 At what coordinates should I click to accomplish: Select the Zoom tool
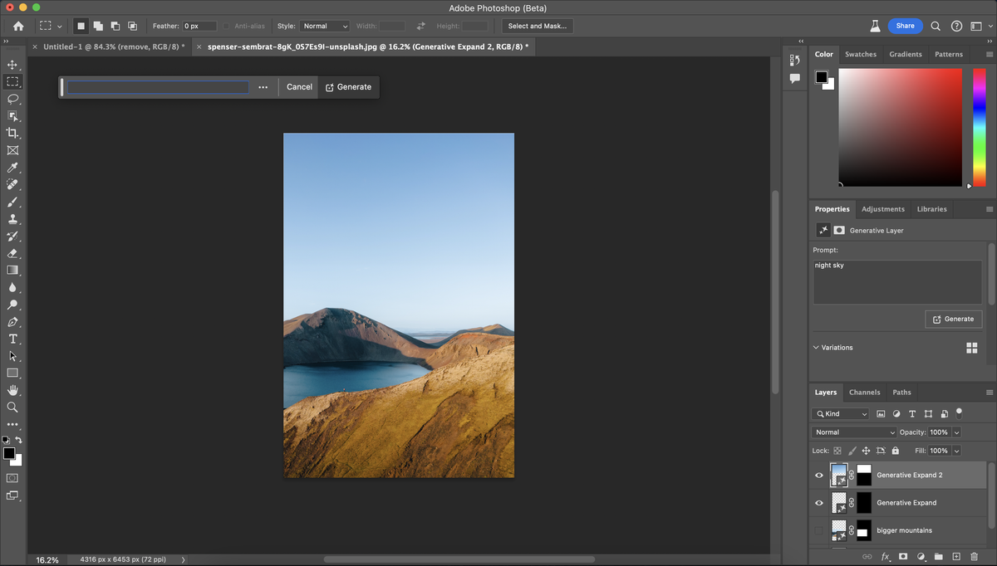click(12, 407)
